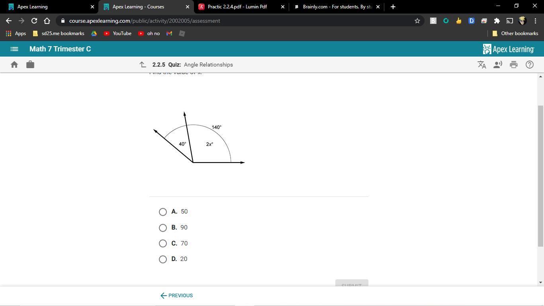Screen dimensions: 544x306
Task: Open the translate language icon
Action: pyautogui.click(x=482, y=65)
